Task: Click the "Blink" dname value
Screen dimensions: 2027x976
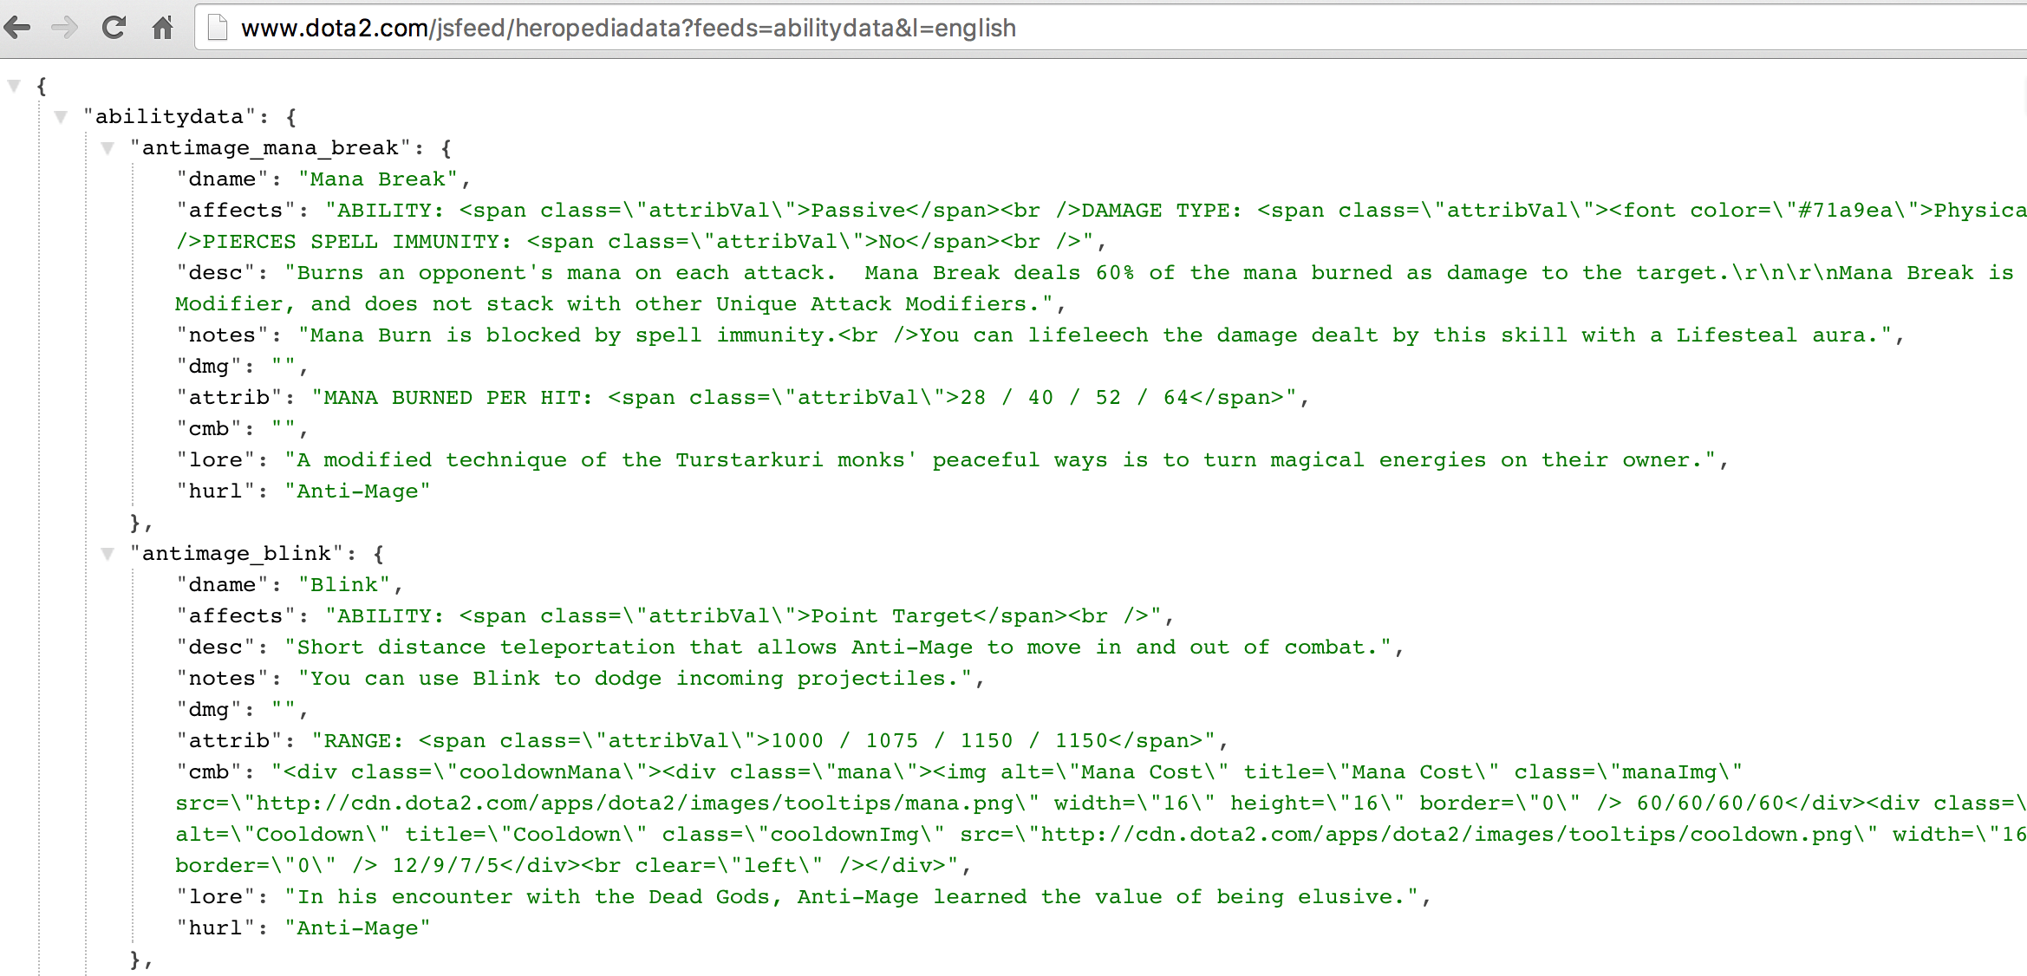Action: coord(345,584)
